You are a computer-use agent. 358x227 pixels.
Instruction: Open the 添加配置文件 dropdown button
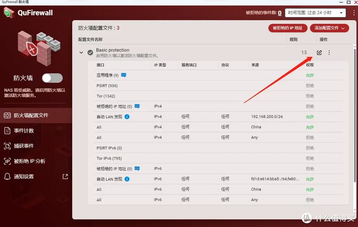pyautogui.click(x=329, y=28)
